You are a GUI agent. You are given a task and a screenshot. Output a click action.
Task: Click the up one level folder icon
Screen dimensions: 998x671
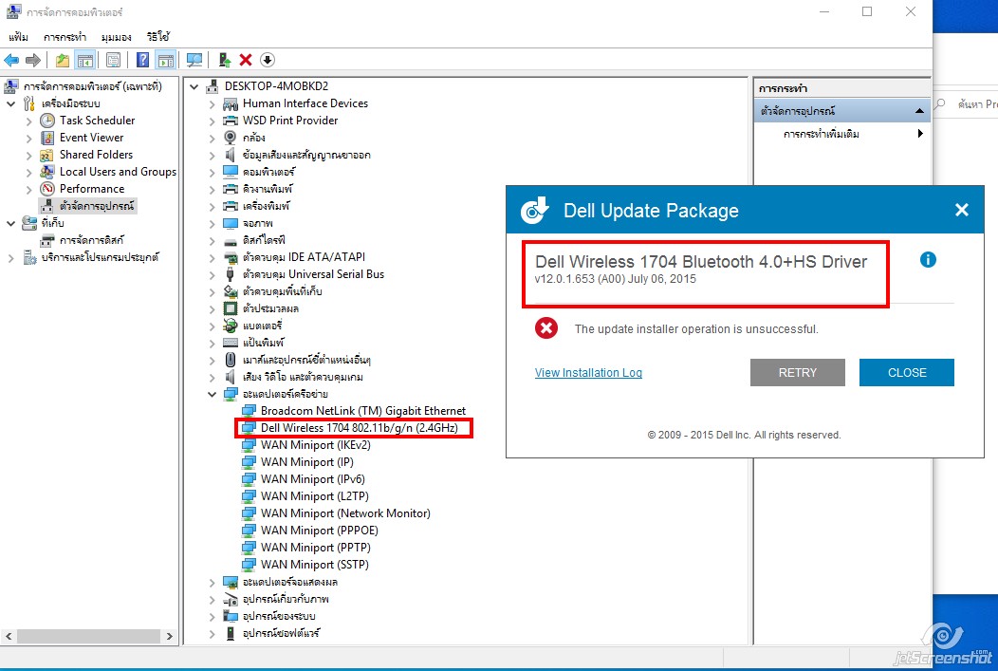[x=63, y=60]
